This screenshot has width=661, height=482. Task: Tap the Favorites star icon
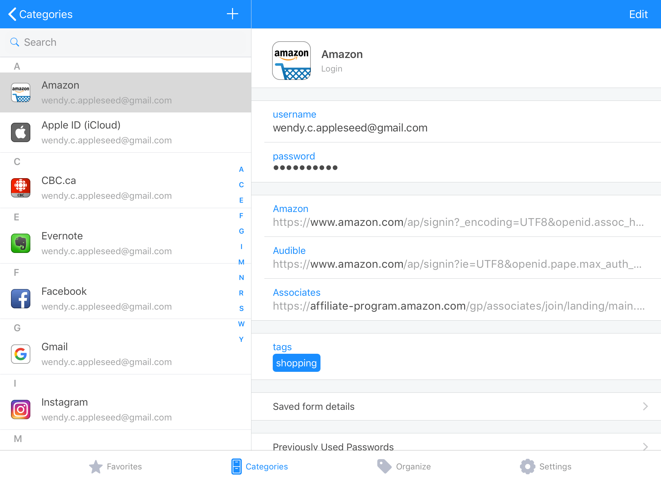(96, 467)
